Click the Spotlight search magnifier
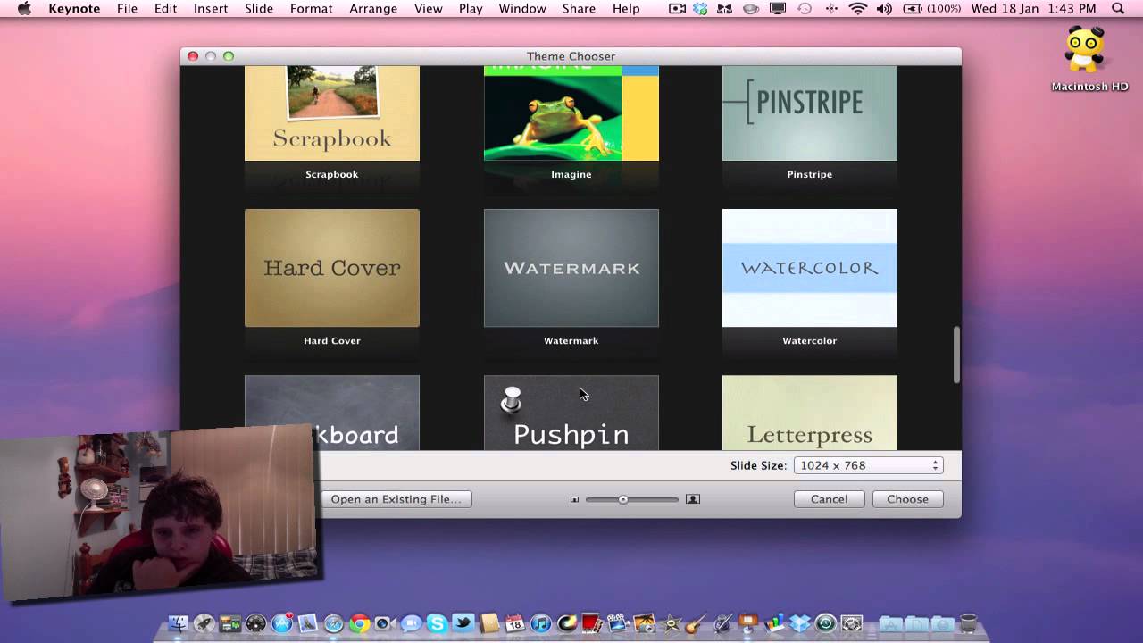Screen dimensions: 1143x643 coord(1117,8)
